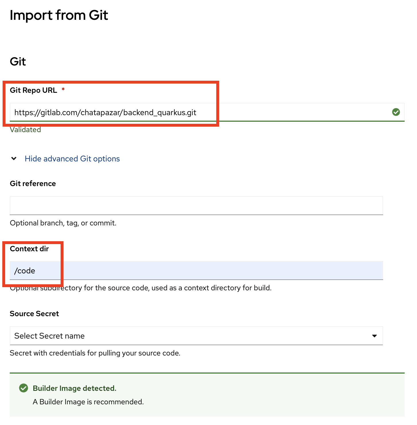Open the Source Secret caret arrow

pyautogui.click(x=374, y=336)
